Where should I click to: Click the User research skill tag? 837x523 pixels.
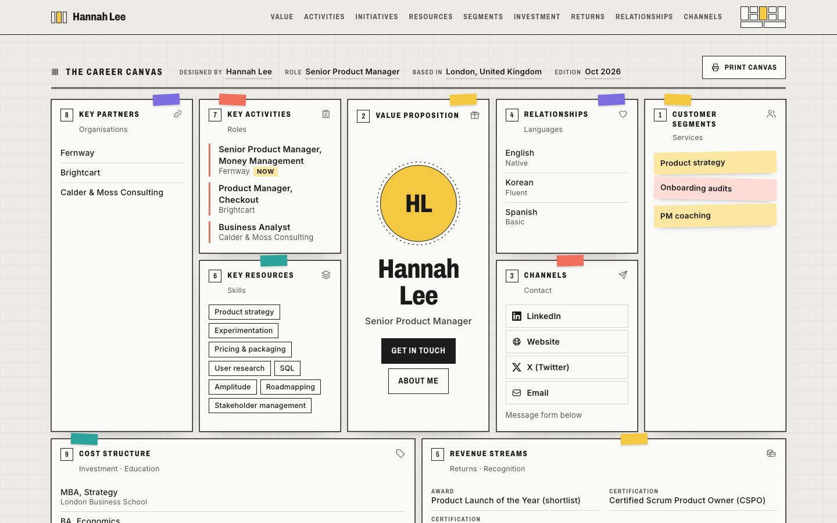(239, 368)
